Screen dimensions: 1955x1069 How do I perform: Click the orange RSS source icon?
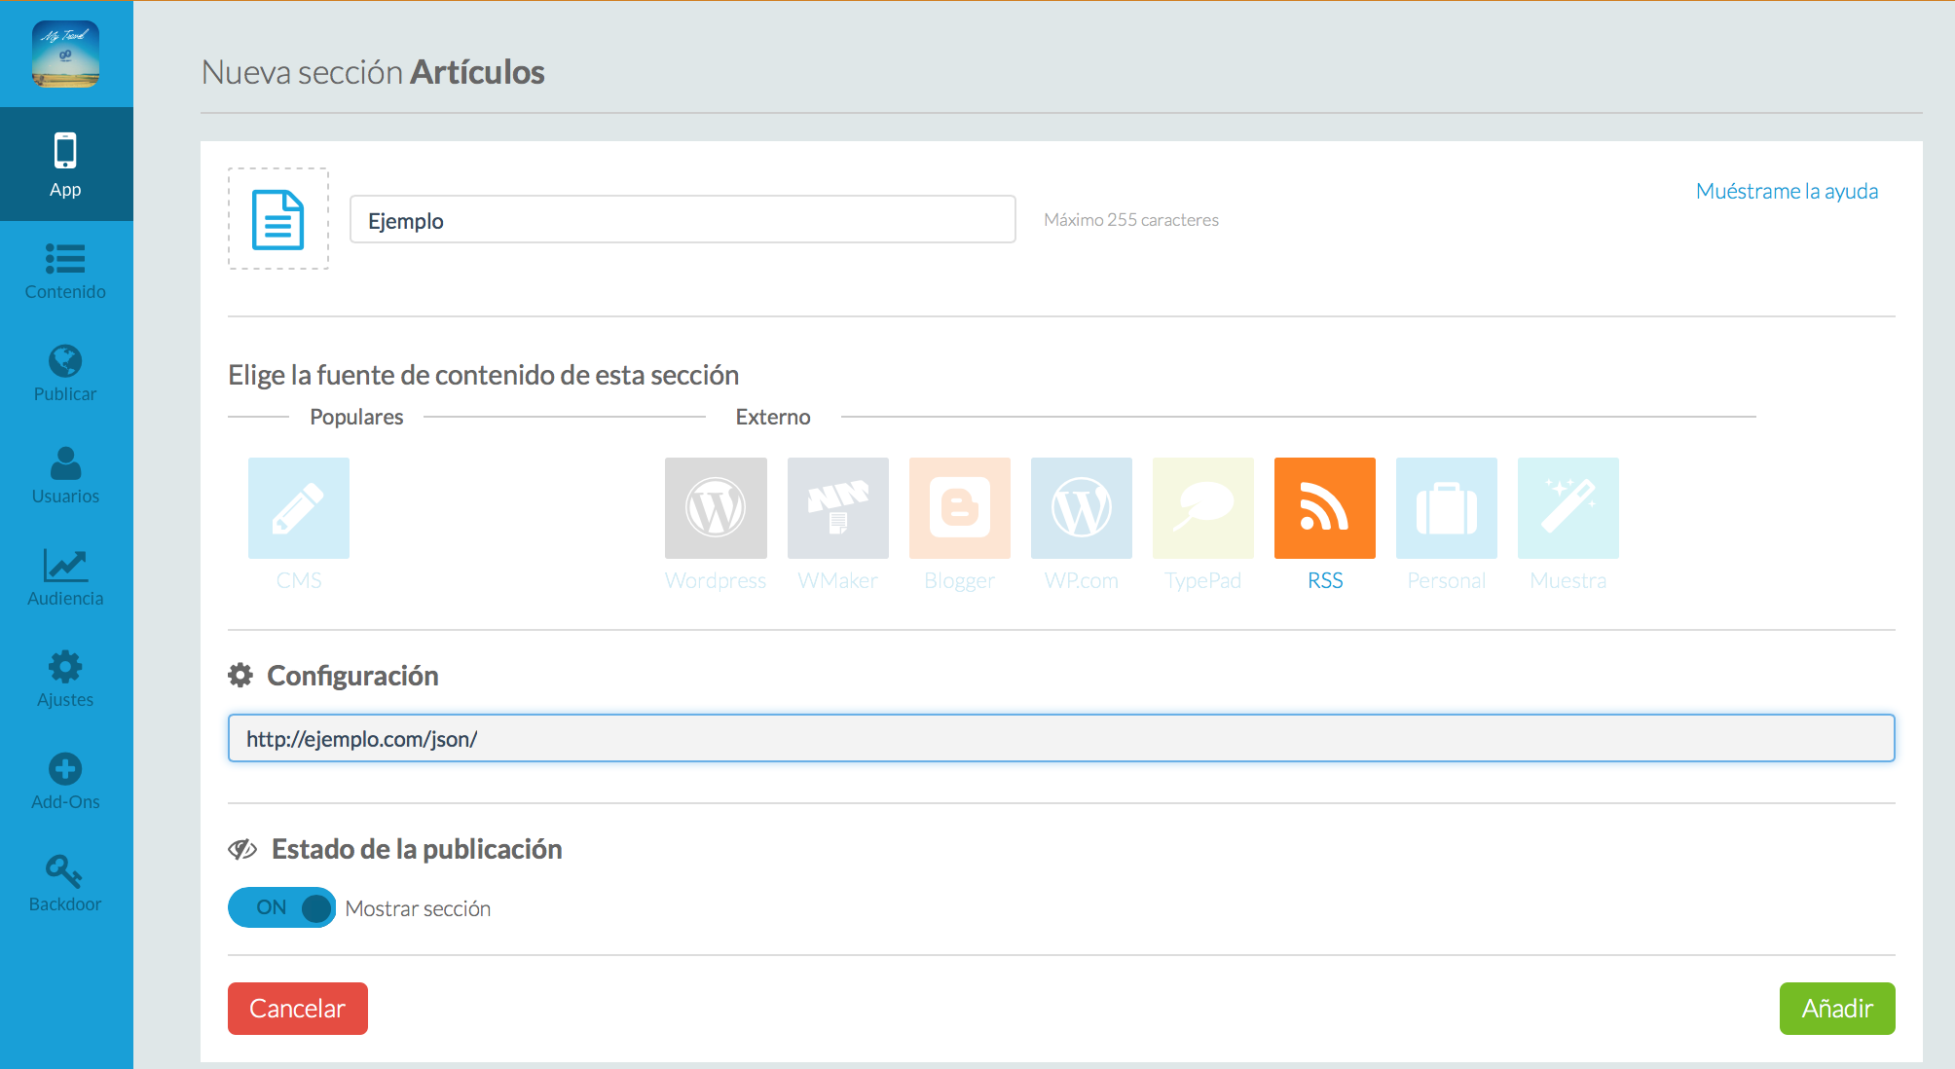(x=1324, y=508)
